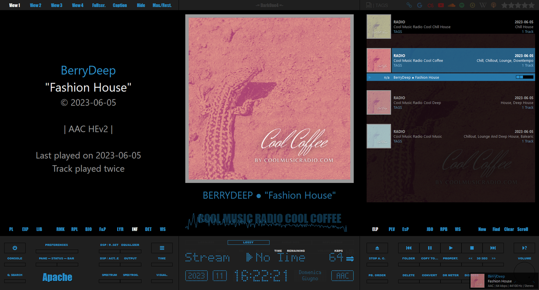Open Spotify icon in top bar
The width and height of the screenshot is (539, 290).
tap(462, 5)
